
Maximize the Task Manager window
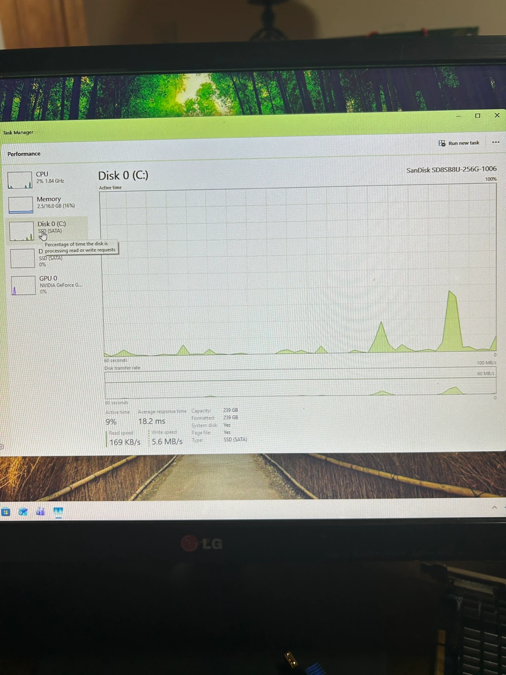tap(477, 116)
